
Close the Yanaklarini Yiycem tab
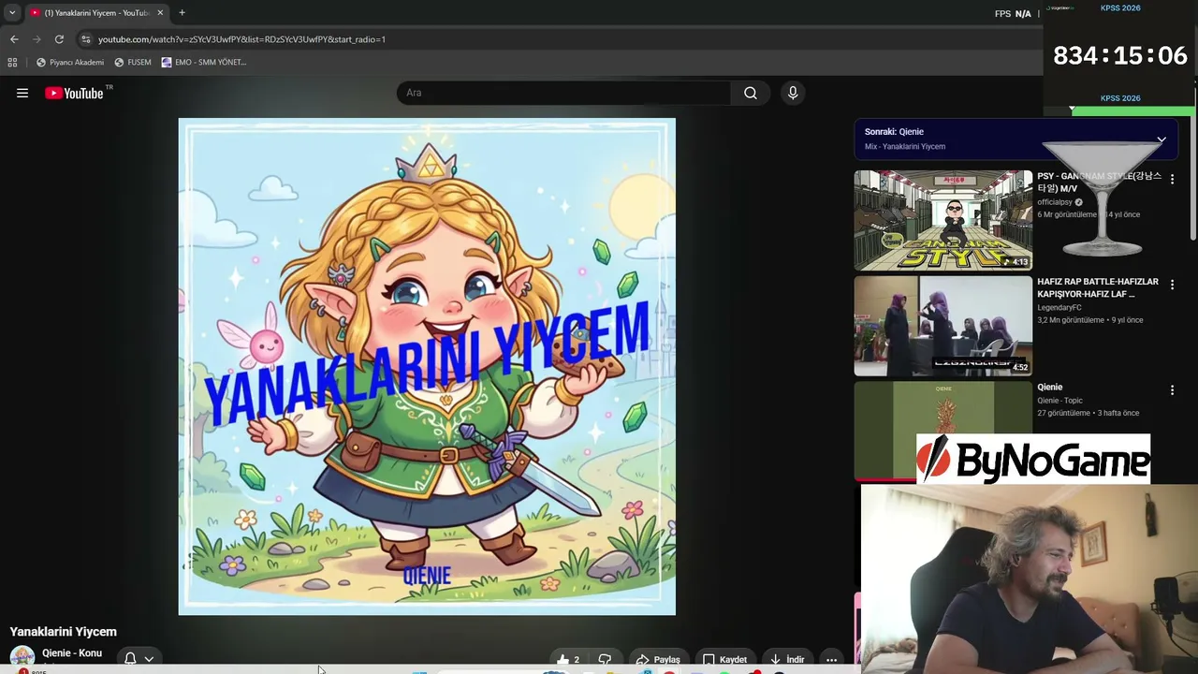tap(160, 13)
